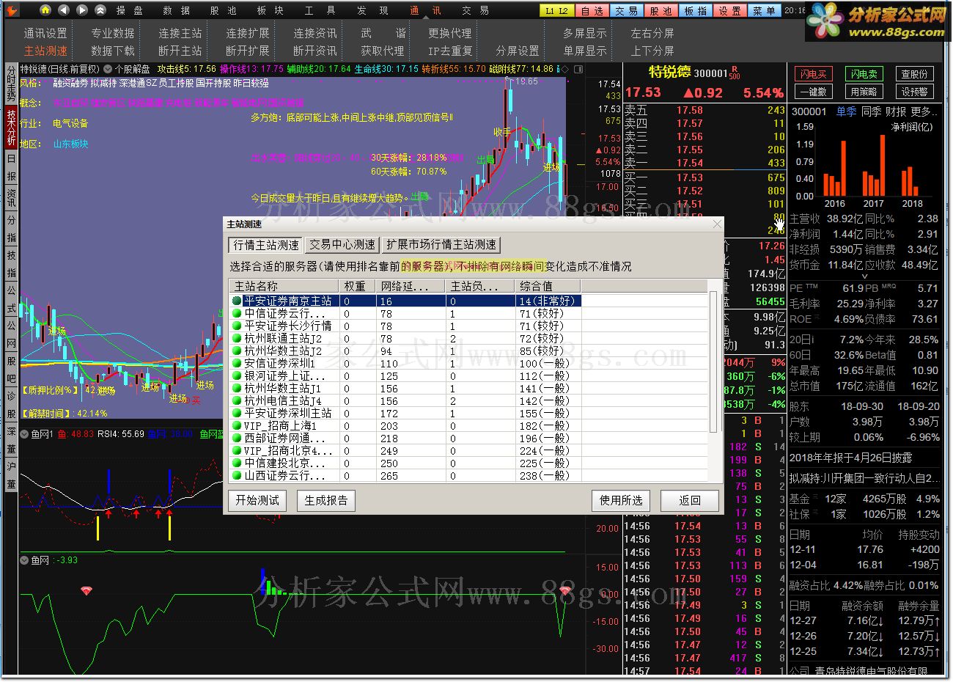Image resolution: width=953 pixels, height=682 pixels.
Task: Click 多屏显示 in ribbon
Action: click(585, 33)
